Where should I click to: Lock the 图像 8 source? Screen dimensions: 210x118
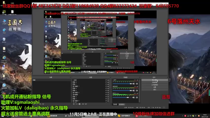108,82
